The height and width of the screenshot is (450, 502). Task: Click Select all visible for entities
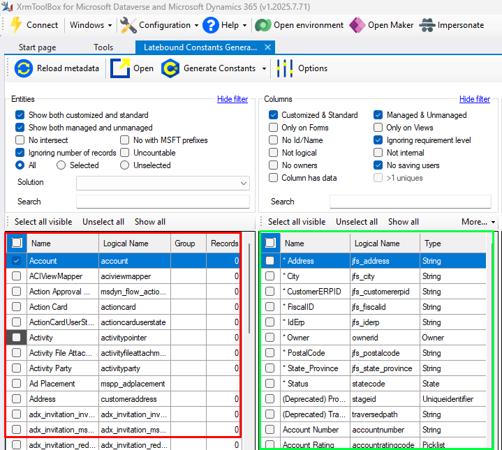43,222
